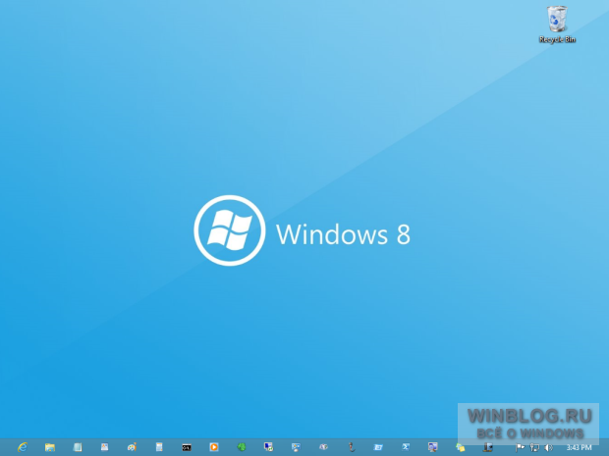
Task: Open Windows Media Player orange play icon
Action: (x=214, y=447)
